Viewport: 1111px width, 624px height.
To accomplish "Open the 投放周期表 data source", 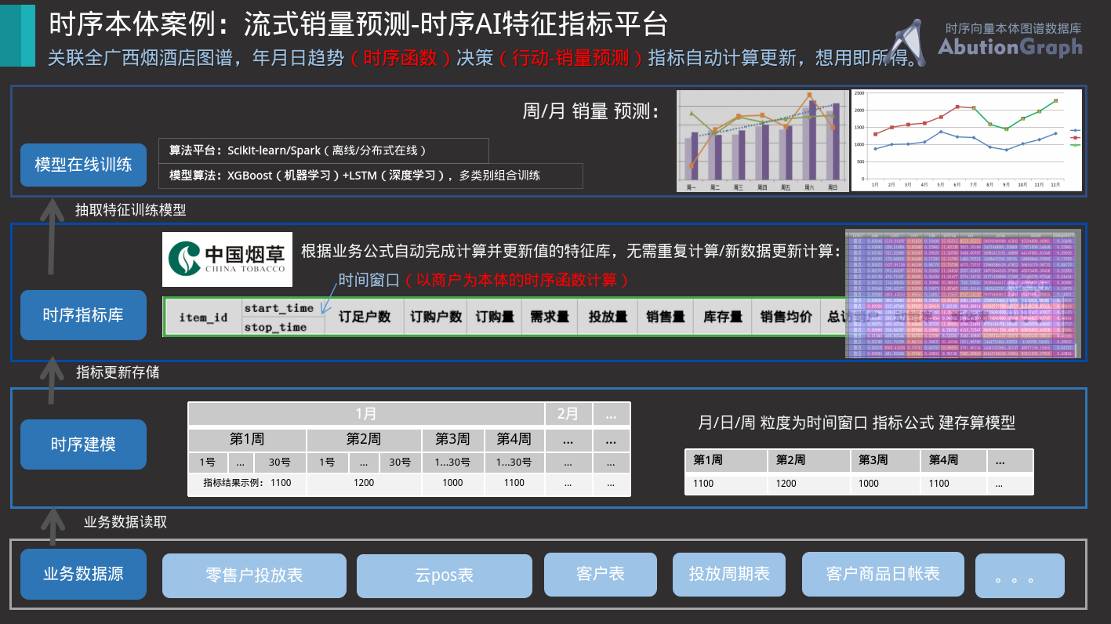I will [x=729, y=574].
